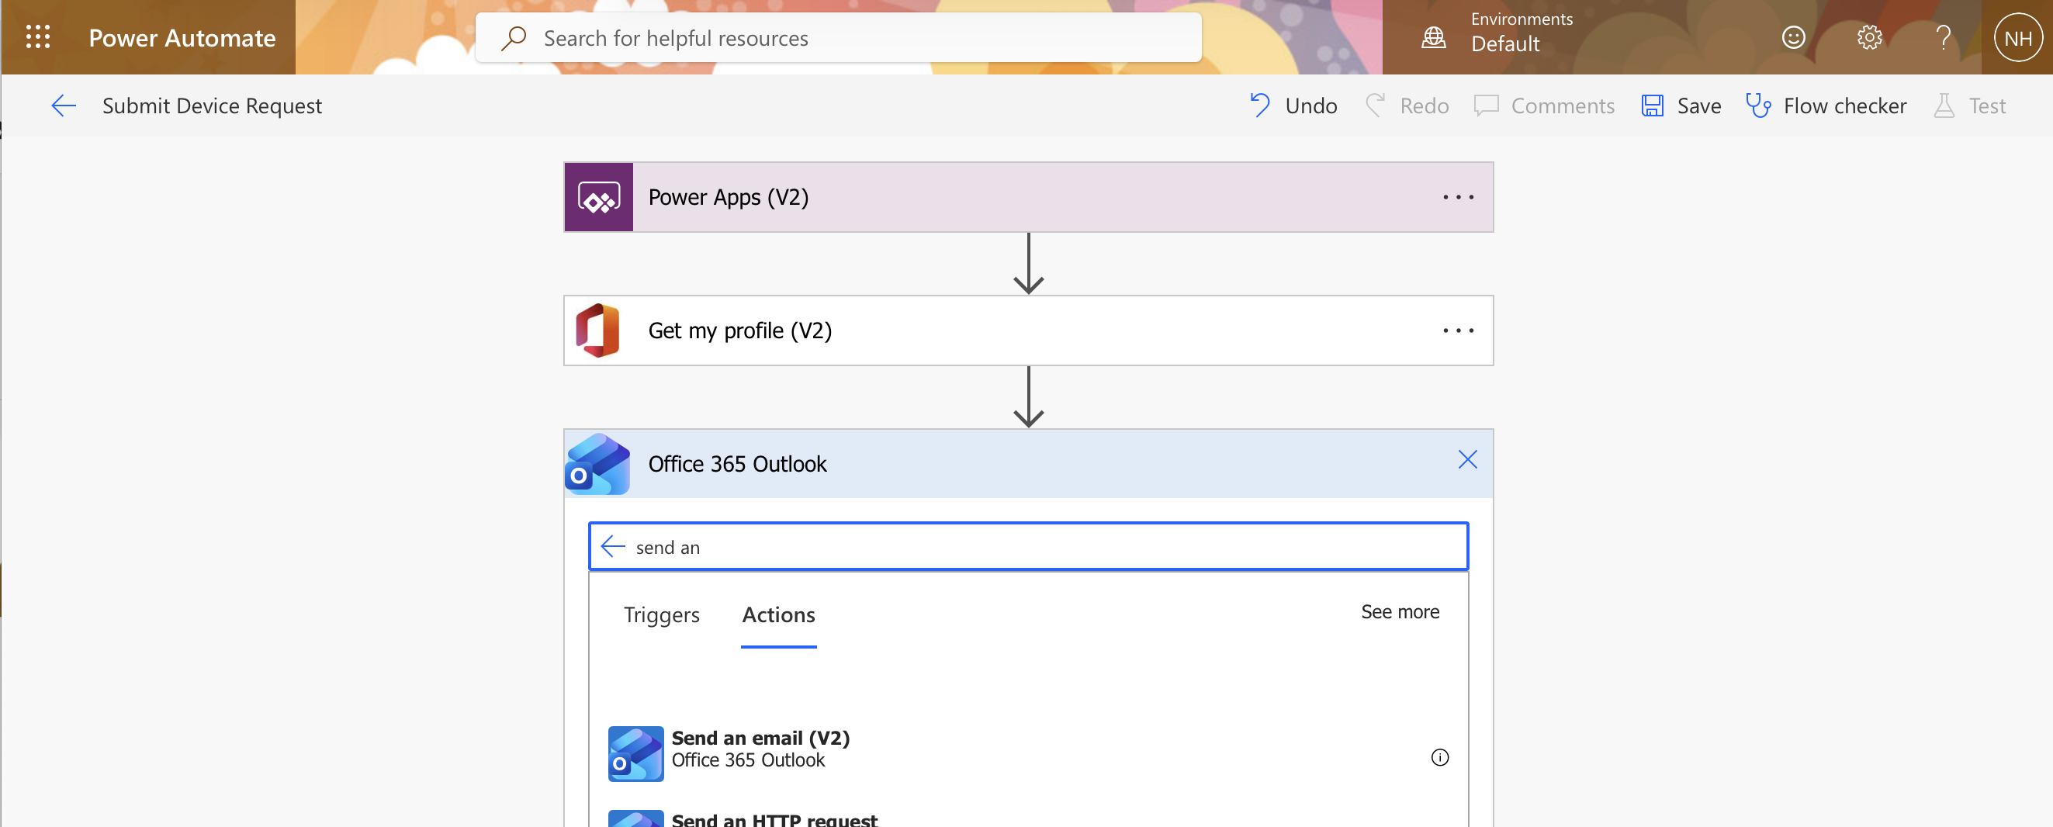Select the Actions tab
This screenshot has width=2053, height=827.
779,615
